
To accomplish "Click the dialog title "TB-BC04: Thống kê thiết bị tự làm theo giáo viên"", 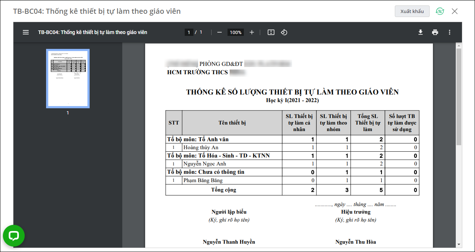I will pos(97,11).
